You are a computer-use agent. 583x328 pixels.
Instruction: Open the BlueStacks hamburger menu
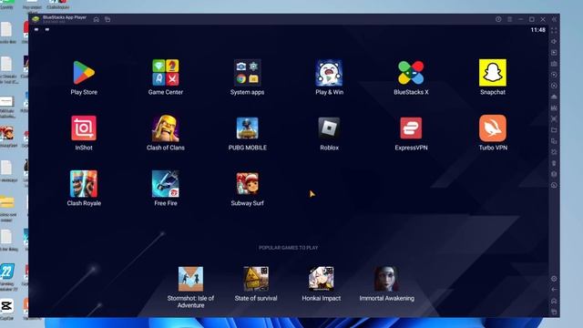510,19
